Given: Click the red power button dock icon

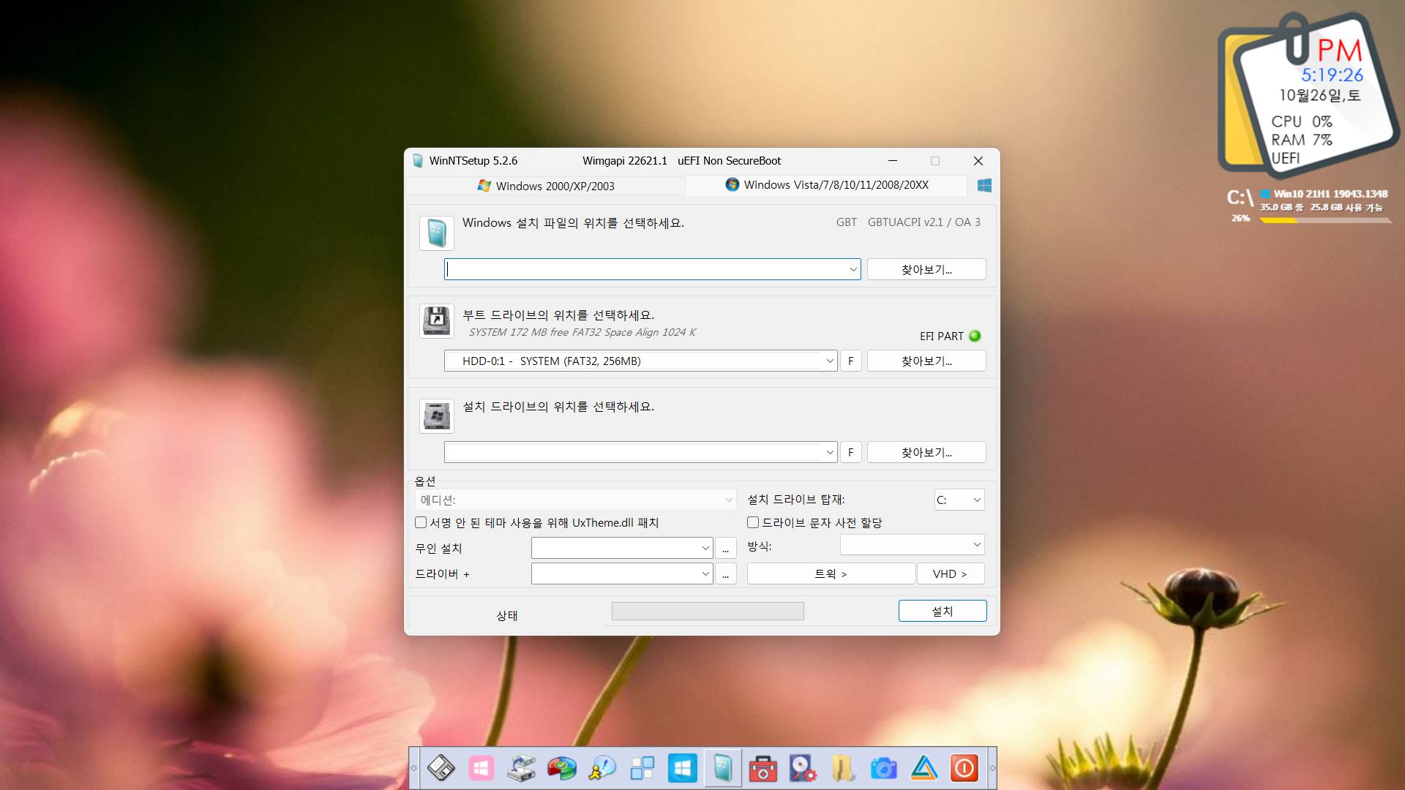Looking at the screenshot, I should 964,768.
